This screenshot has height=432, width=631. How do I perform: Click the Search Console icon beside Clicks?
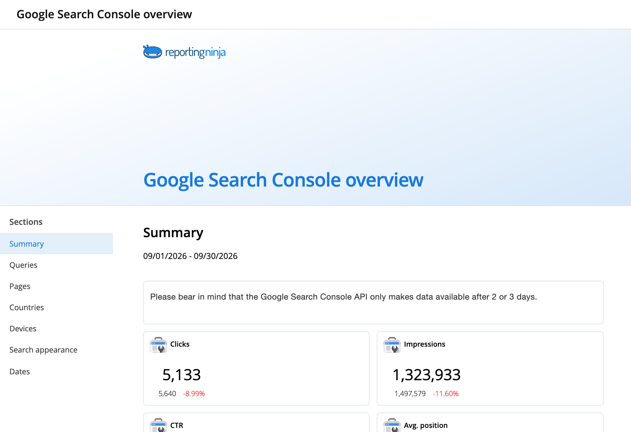tap(158, 345)
